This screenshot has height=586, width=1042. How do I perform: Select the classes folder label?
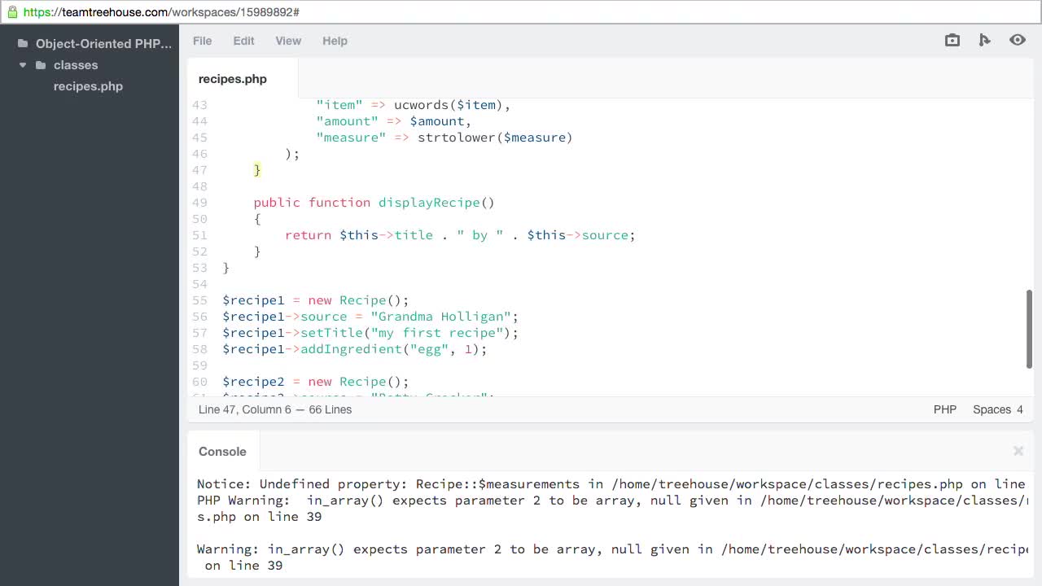(x=76, y=65)
